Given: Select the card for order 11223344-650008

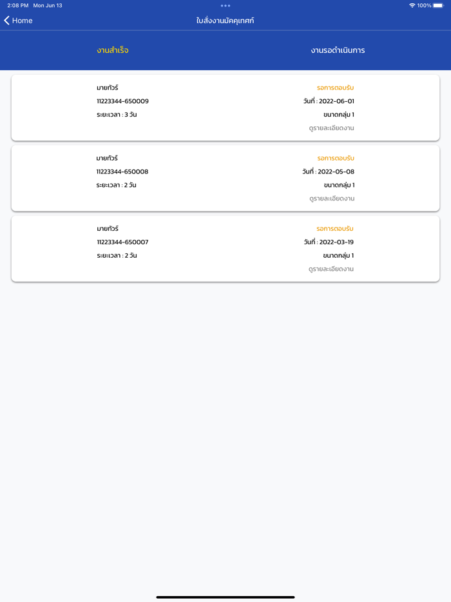Looking at the screenshot, I should 225,178.
